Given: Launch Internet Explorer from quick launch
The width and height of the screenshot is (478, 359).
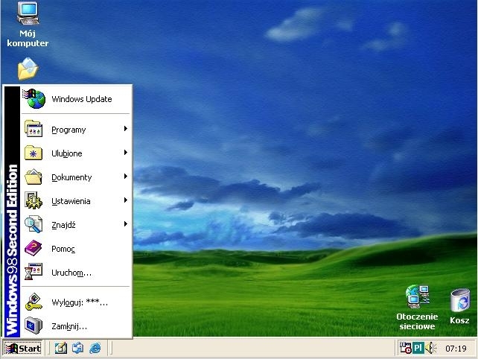Looking at the screenshot, I should pyautogui.click(x=95, y=348).
